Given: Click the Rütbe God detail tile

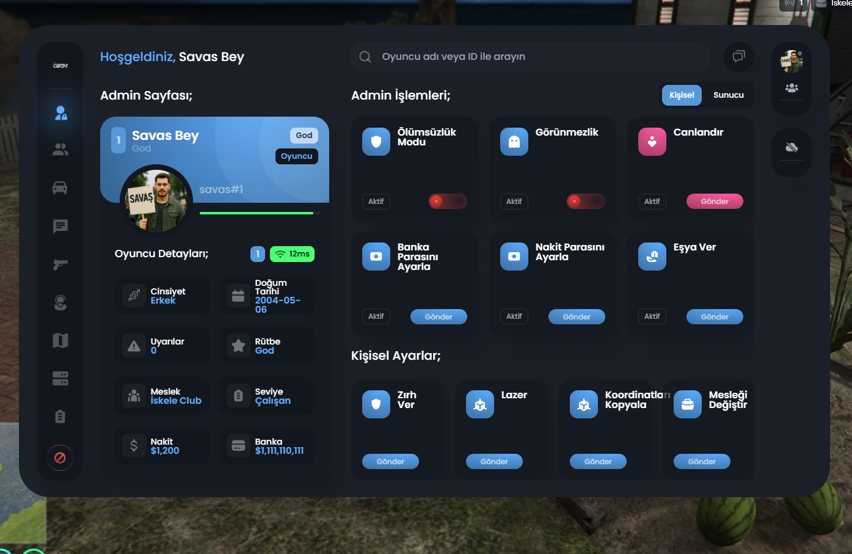Looking at the screenshot, I should pyautogui.click(x=267, y=346).
